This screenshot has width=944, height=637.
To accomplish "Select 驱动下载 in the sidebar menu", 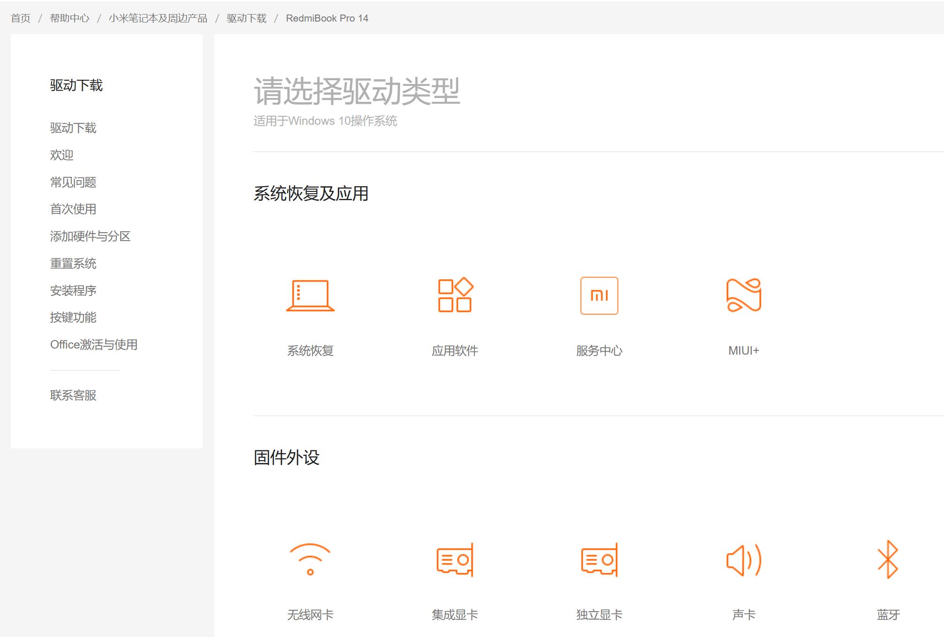I will [74, 127].
